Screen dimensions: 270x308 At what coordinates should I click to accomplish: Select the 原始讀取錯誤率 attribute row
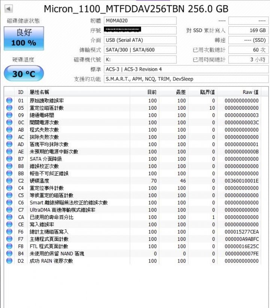[x=132, y=100]
